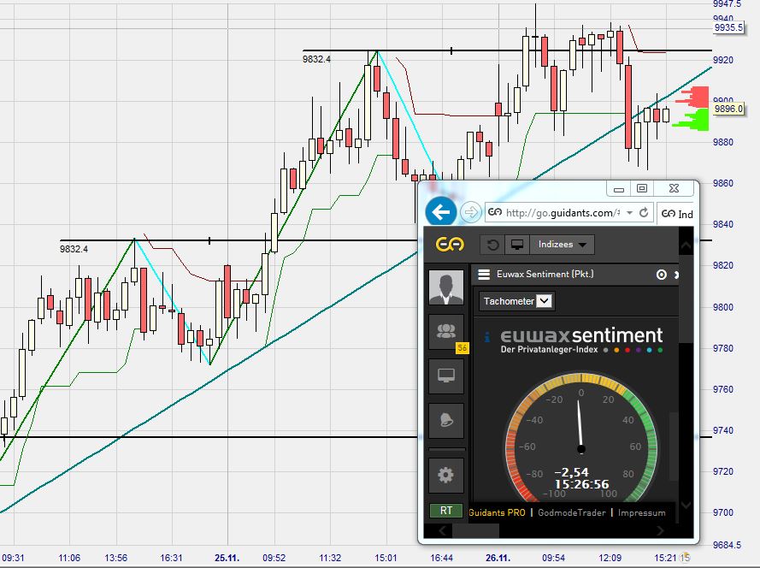Open the Impressum link

point(641,512)
